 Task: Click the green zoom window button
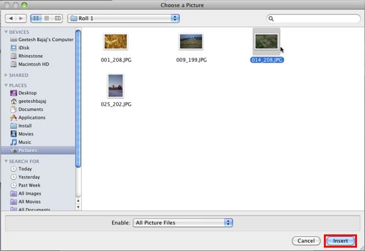(x=24, y=5)
